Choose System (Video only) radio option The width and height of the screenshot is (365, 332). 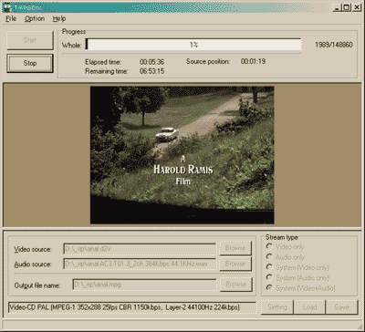click(297, 267)
